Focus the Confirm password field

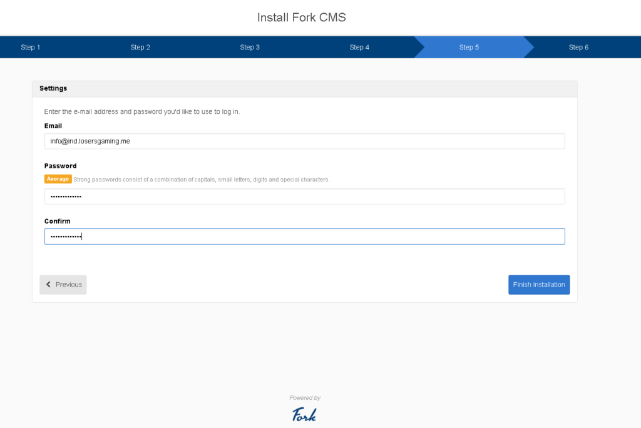[305, 237]
